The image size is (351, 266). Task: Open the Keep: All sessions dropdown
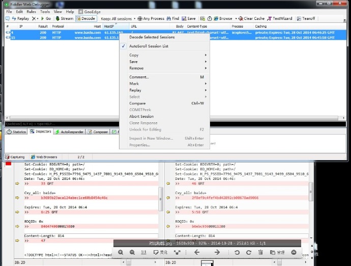pyautogui.click(x=118, y=19)
